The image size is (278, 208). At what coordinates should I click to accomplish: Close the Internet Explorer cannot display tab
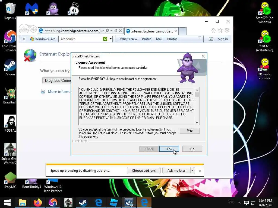(x=176, y=31)
